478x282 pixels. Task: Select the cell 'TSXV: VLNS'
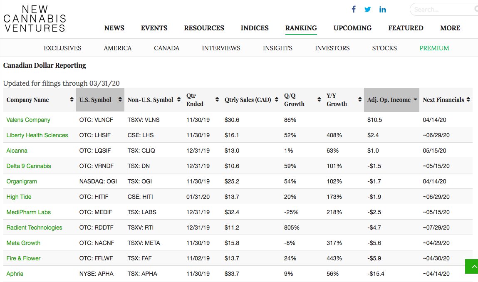pos(144,120)
